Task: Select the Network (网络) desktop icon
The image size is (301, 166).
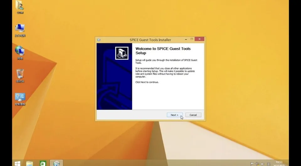Action: pyautogui.click(x=20, y=53)
